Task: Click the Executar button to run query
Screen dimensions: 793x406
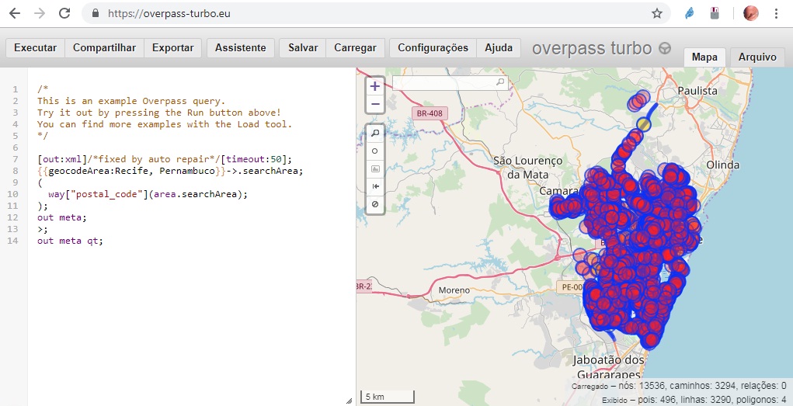Action: tap(36, 48)
